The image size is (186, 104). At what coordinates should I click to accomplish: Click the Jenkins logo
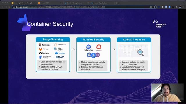44,45
